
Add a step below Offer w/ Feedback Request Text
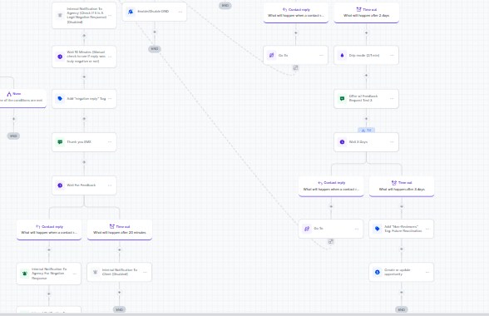pyautogui.click(x=366, y=119)
